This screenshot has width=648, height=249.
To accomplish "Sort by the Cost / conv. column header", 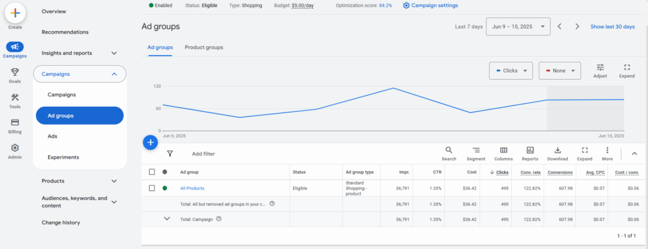I will click(x=627, y=172).
